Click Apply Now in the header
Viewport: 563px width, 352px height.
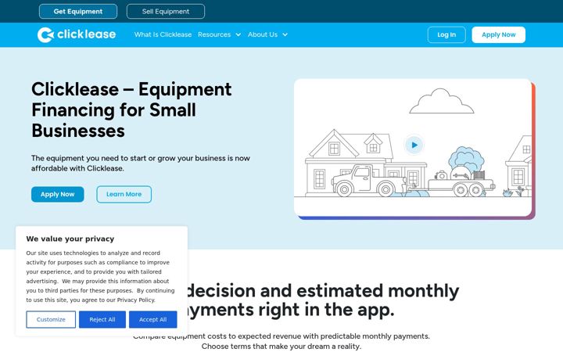pos(498,35)
